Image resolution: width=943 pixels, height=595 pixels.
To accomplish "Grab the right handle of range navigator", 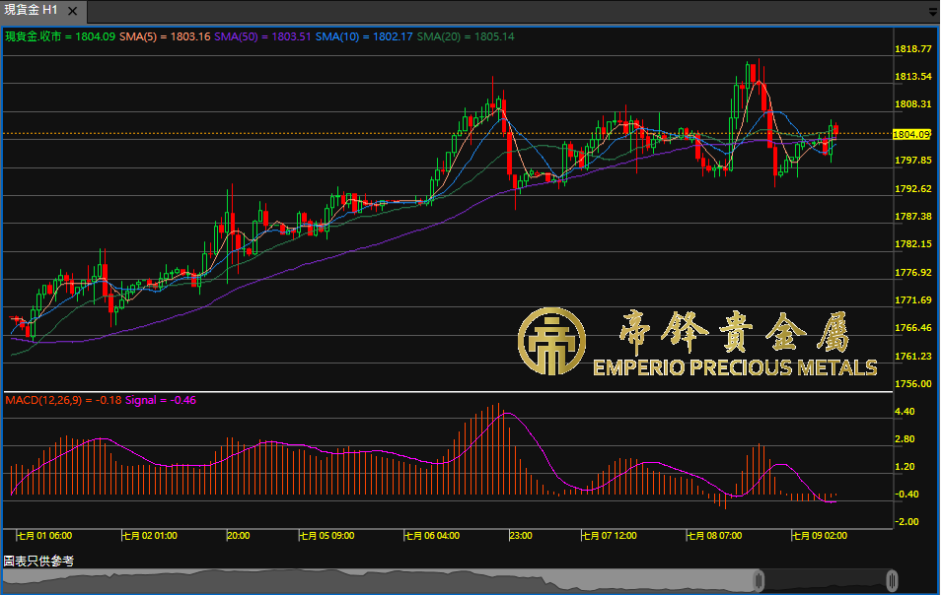I will 892,580.
